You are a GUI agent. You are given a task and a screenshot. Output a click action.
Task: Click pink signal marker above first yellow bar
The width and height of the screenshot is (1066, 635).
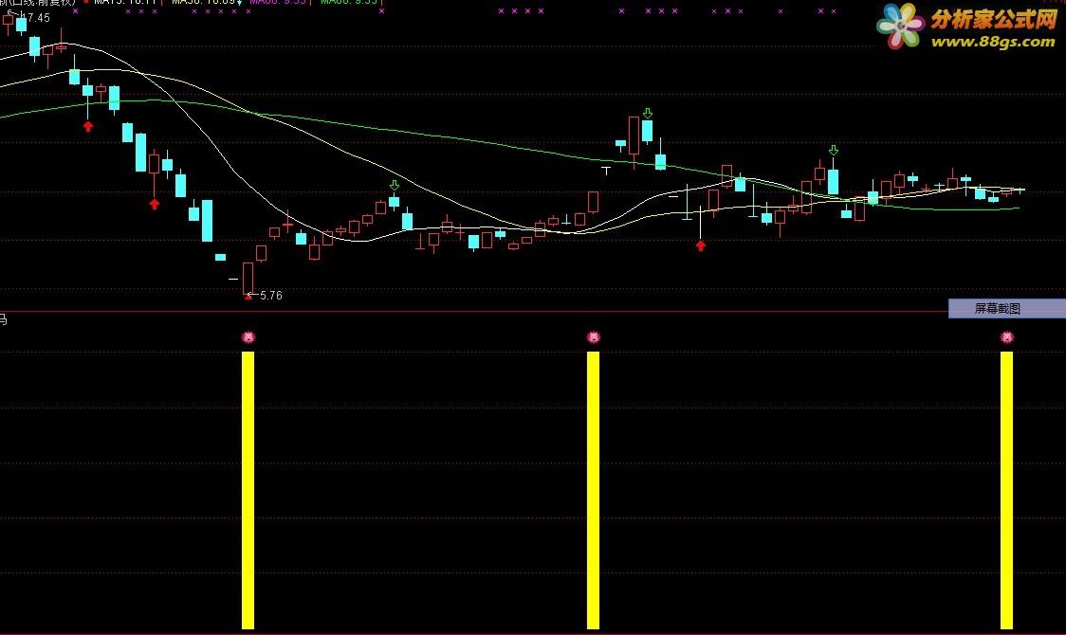248,336
